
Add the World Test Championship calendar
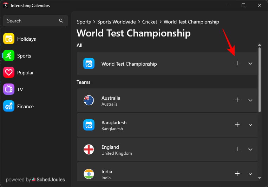pos(237,64)
